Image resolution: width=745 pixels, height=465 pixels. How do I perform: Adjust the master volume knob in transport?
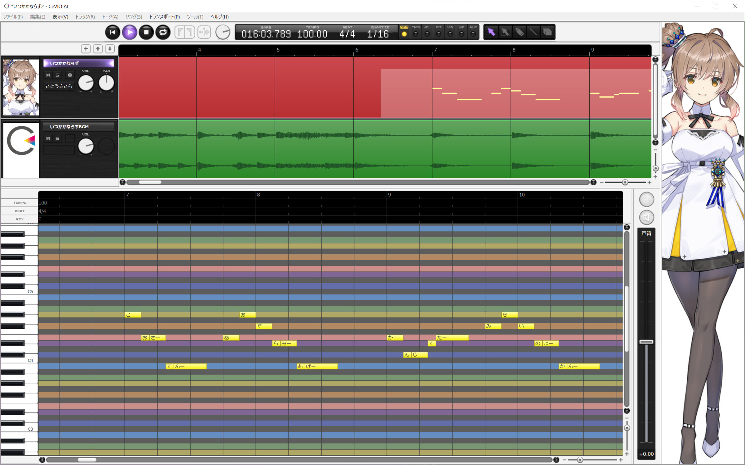[223, 32]
